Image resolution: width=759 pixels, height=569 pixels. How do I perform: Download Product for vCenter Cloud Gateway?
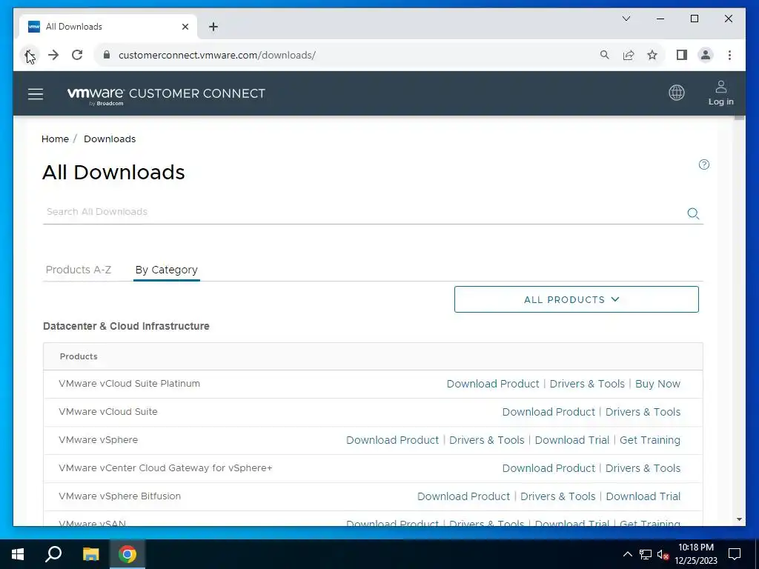point(548,468)
